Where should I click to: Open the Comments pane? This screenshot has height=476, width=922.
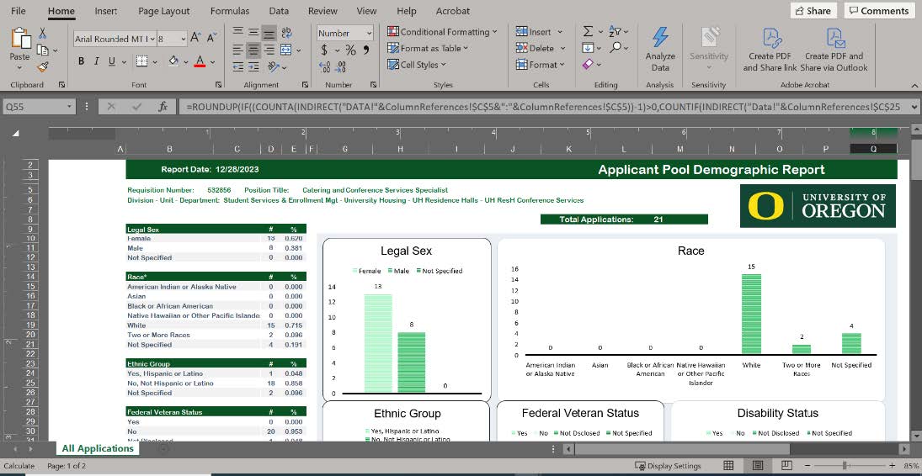(x=878, y=11)
